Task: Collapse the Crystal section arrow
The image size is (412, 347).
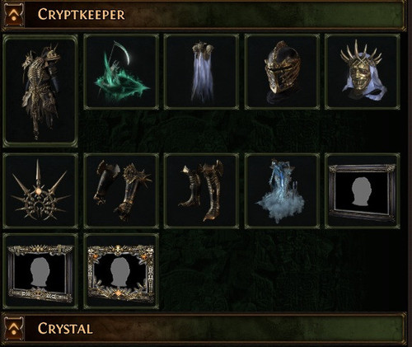Action: pyautogui.click(x=13, y=328)
